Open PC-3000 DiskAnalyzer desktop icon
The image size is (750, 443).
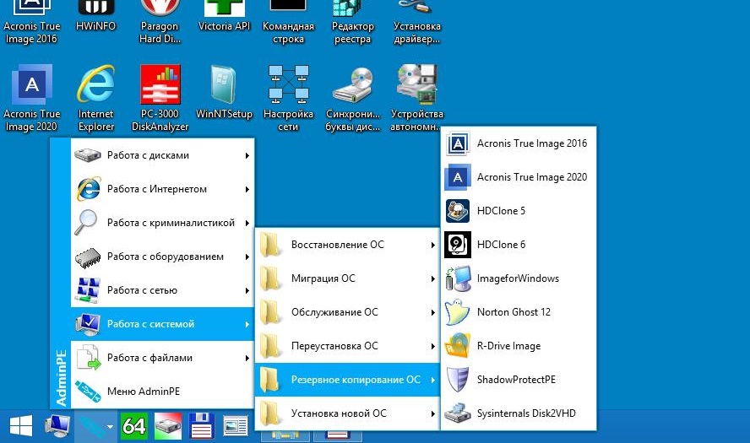[x=160, y=98]
